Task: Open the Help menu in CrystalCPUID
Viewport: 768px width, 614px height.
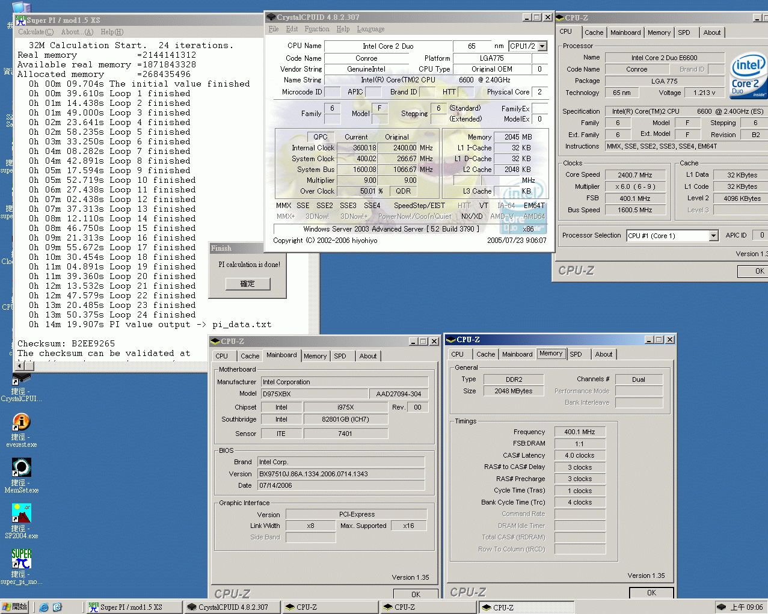Action: coord(343,29)
